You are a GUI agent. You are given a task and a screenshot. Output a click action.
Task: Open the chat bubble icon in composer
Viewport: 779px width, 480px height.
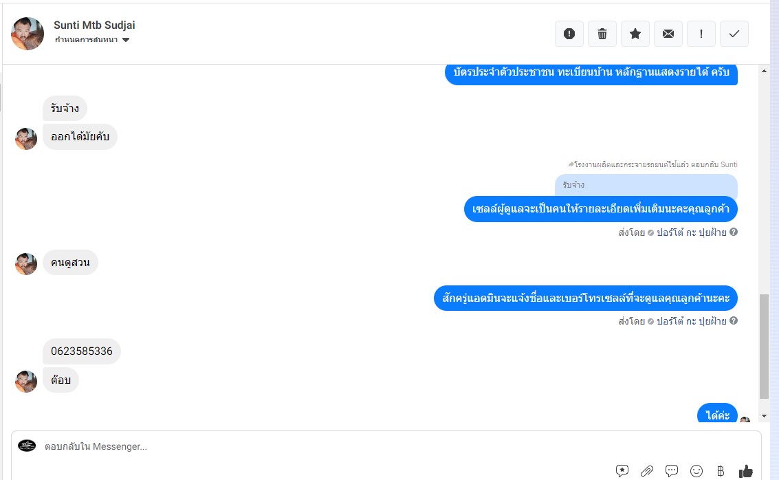click(x=672, y=470)
